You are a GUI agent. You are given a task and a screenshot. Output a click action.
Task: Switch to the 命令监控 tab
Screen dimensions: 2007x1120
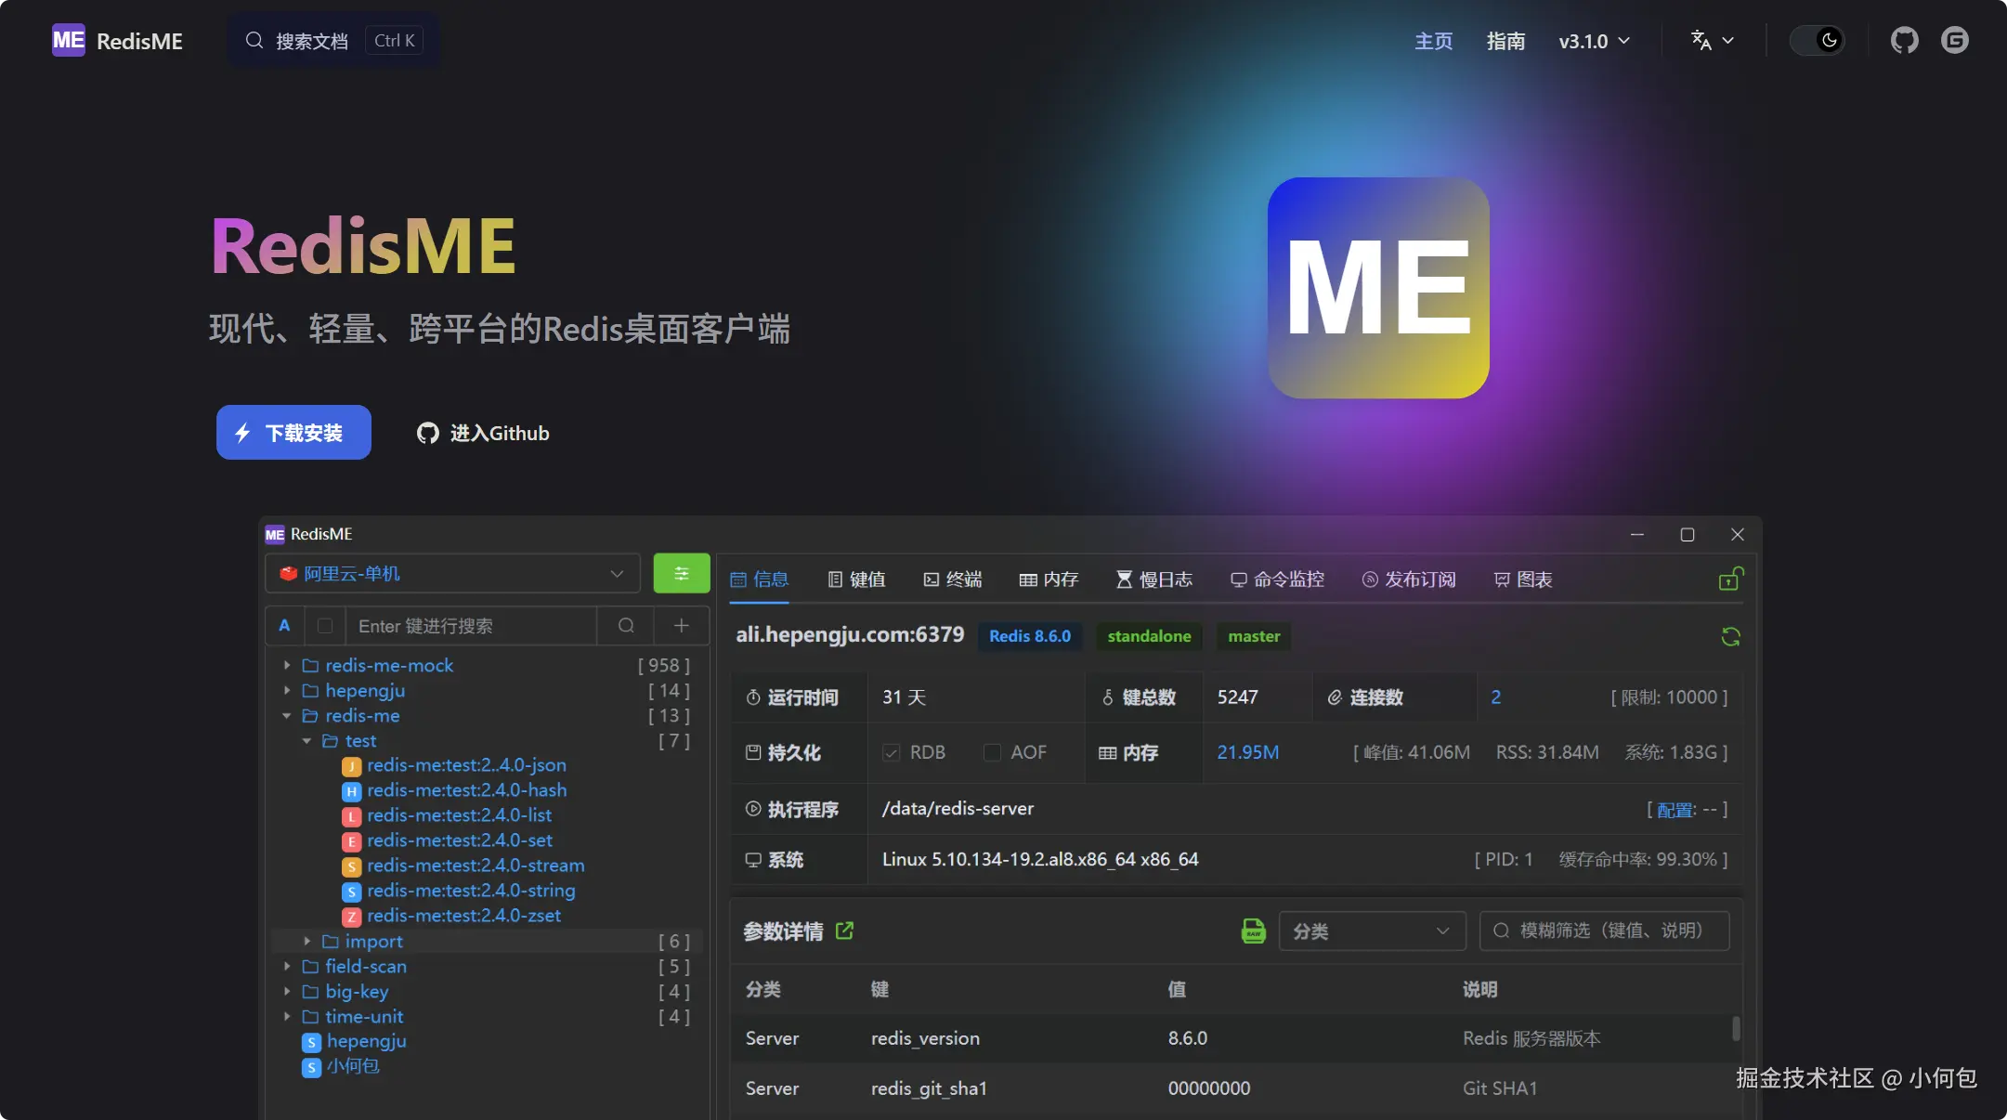[1277, 580]
